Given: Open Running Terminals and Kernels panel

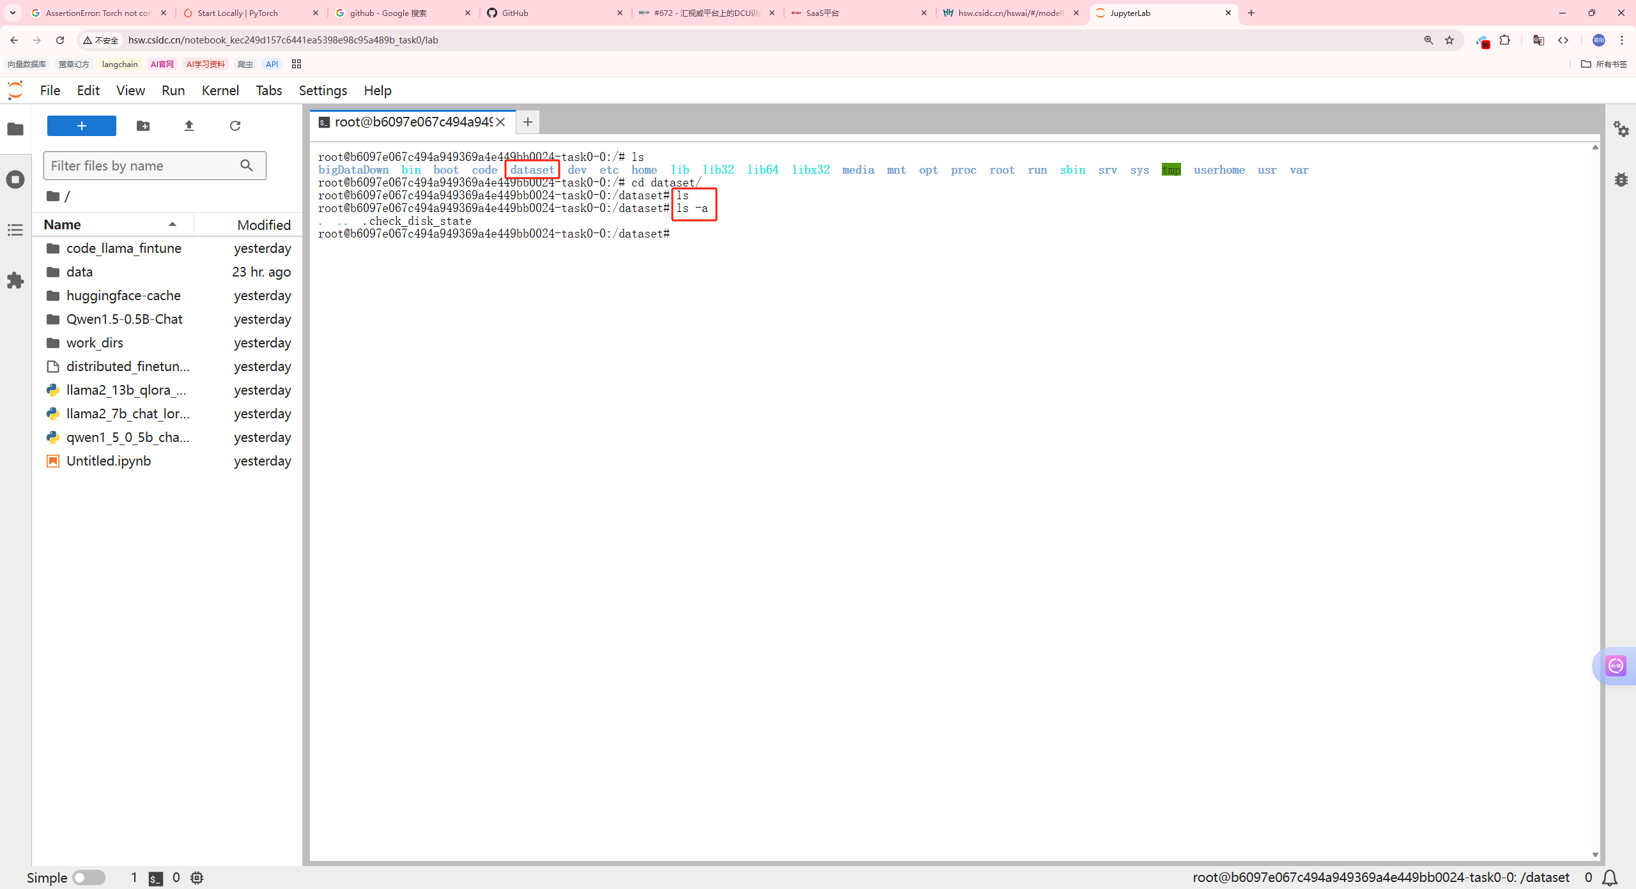Looking at the screenshot, I should click(x=15, y=179).
